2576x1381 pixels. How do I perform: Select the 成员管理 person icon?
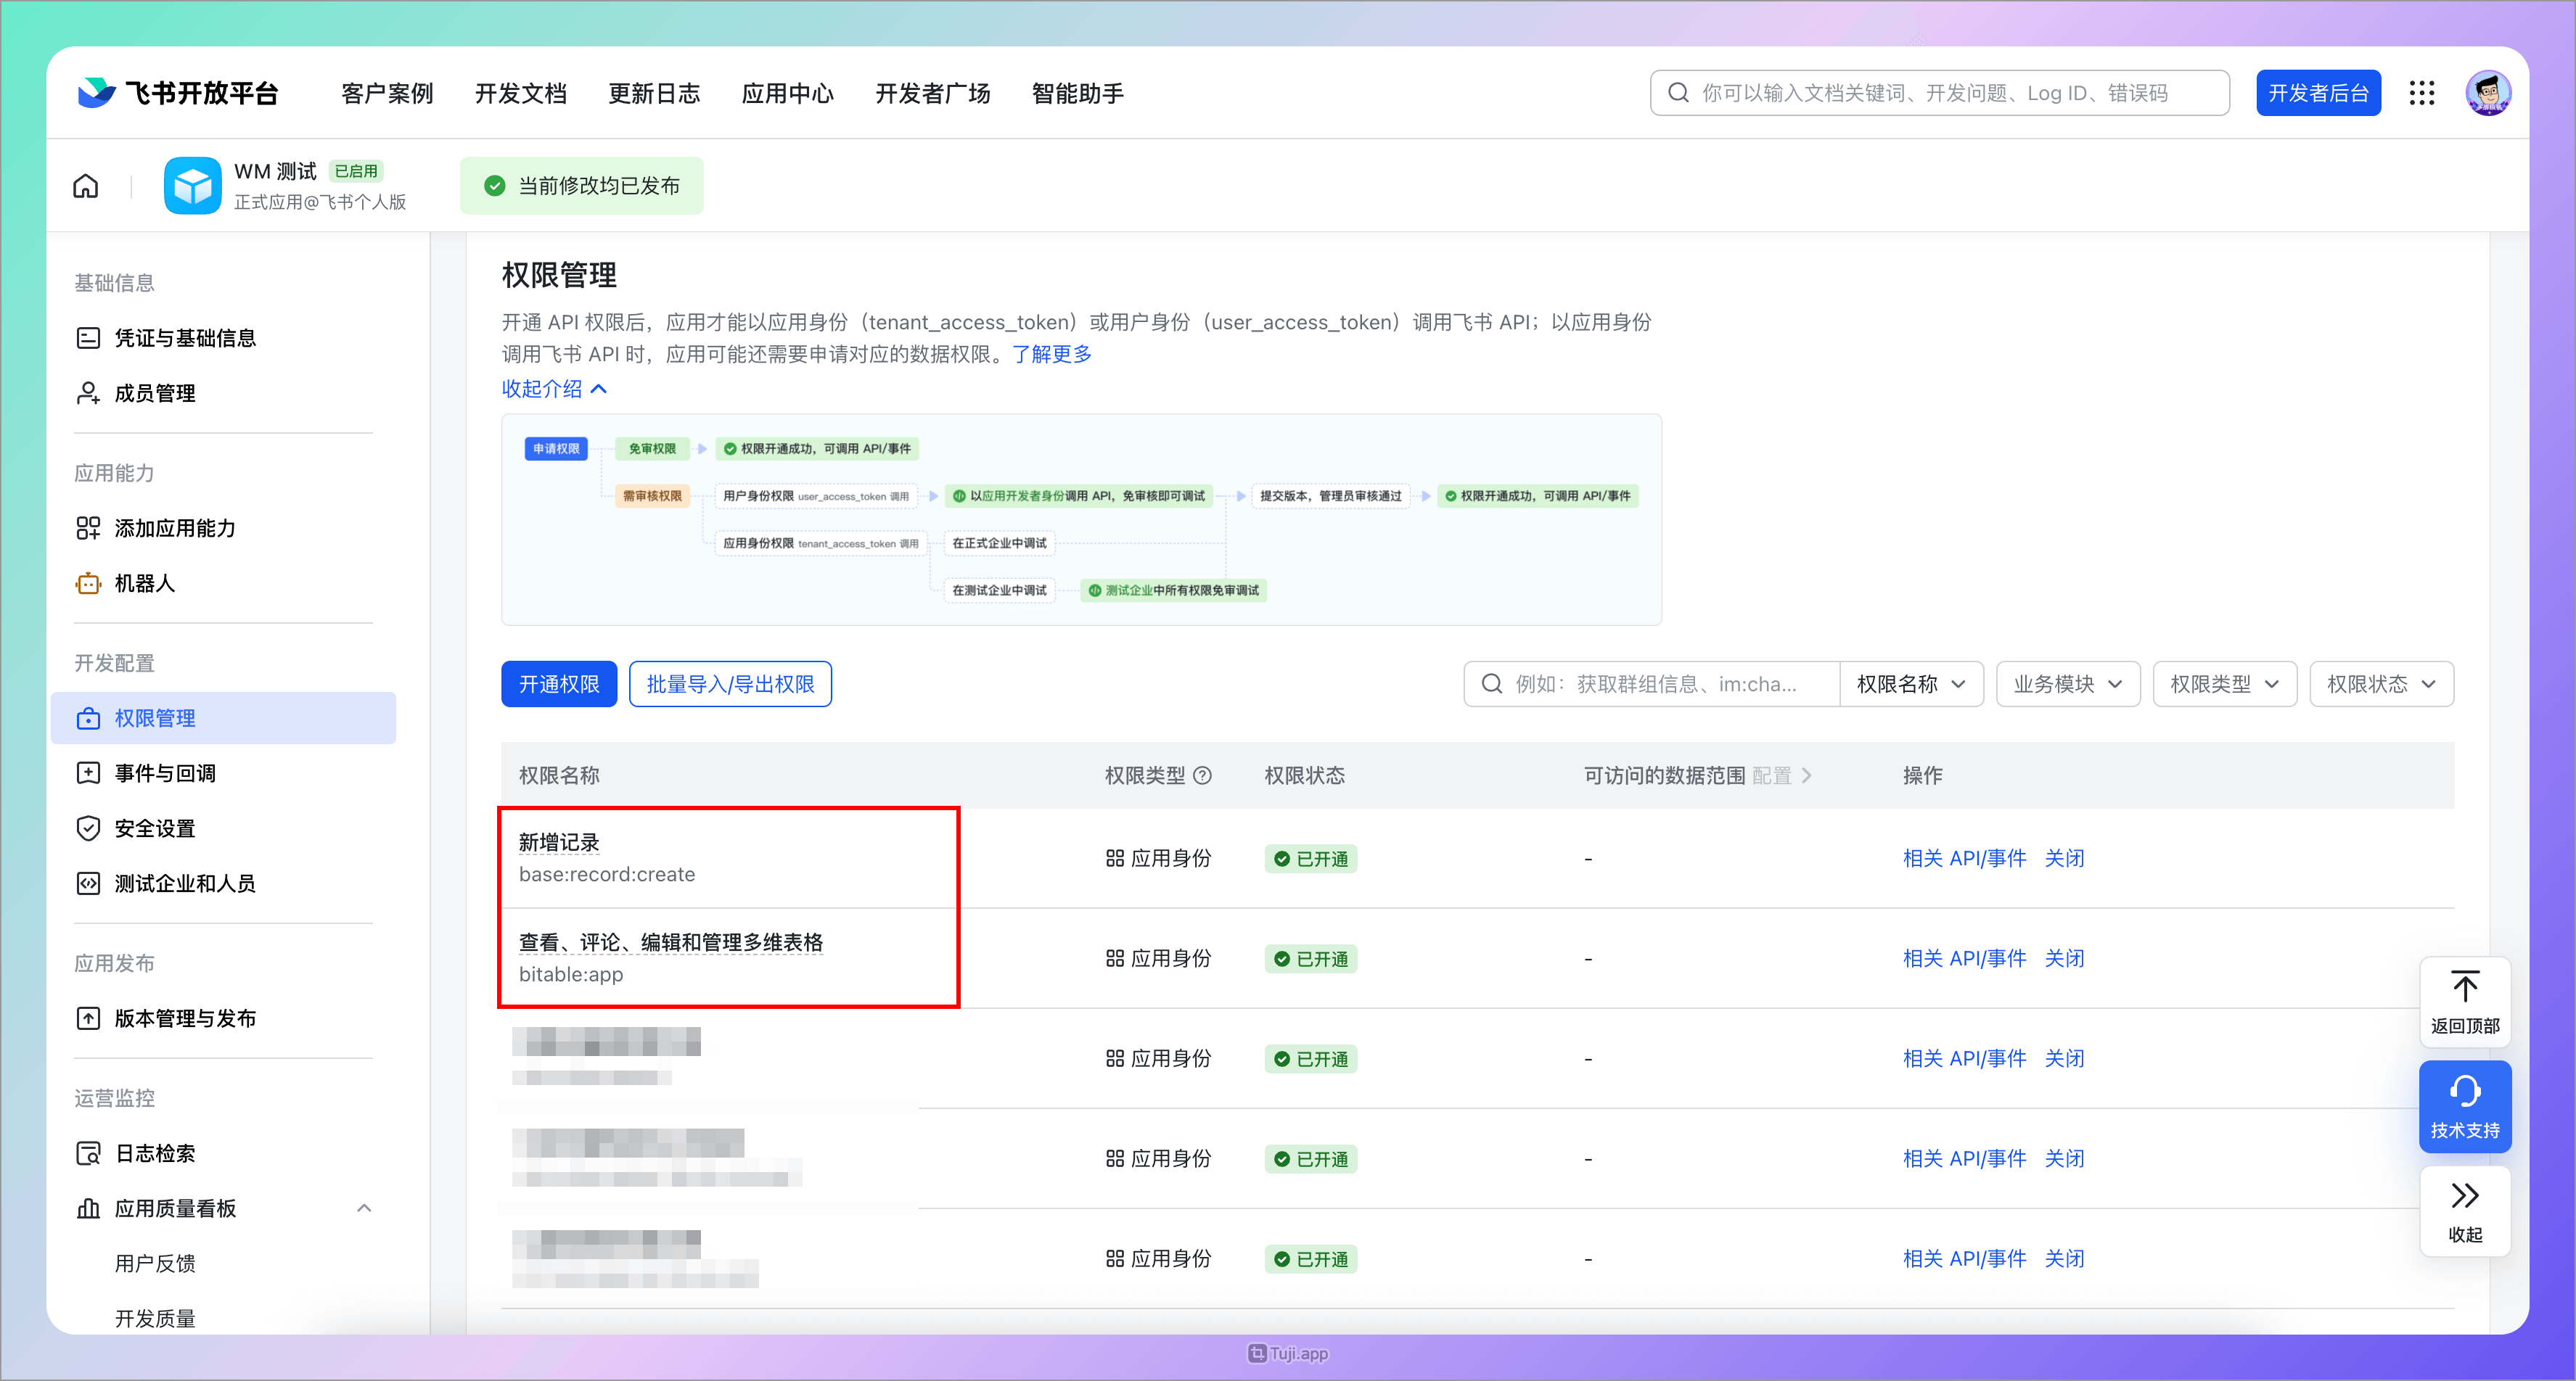88,392
